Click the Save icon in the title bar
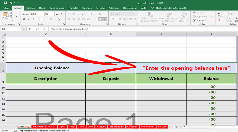238x132 pixels. [6, 3]
